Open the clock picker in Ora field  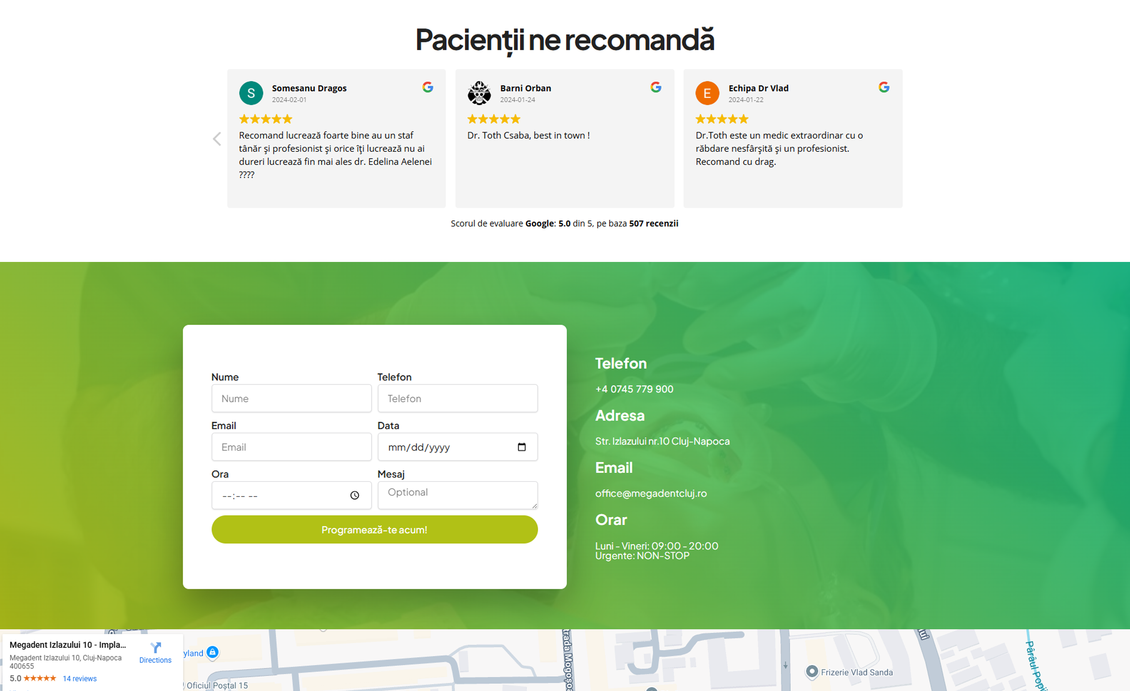[354, 495]
